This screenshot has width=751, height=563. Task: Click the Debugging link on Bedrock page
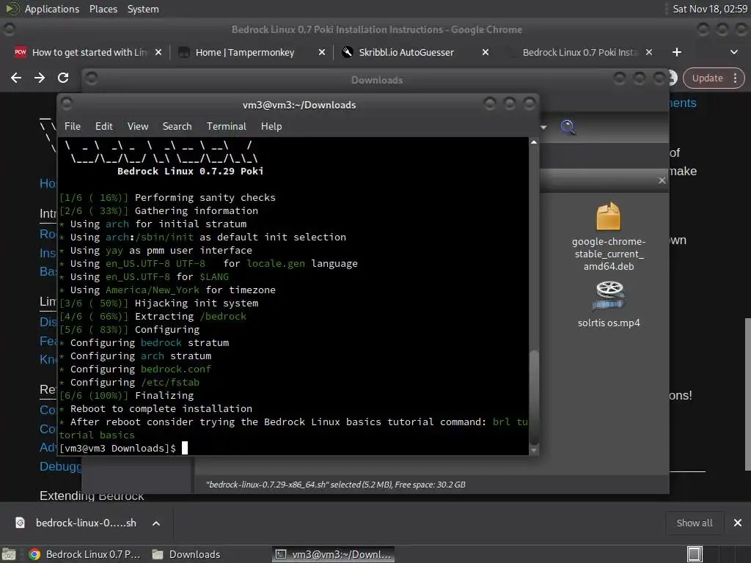[61, 466]
